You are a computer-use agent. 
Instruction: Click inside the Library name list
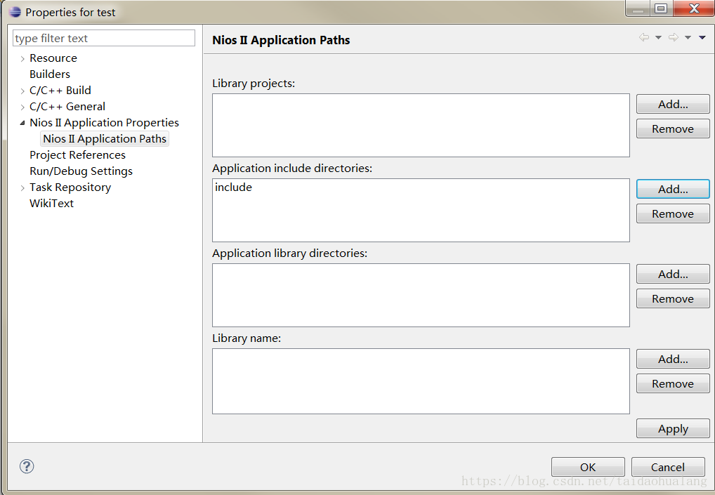click(421, 381)
